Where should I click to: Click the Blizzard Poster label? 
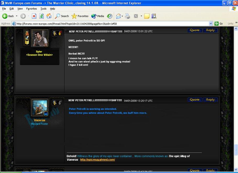click(x=40, y=124)
